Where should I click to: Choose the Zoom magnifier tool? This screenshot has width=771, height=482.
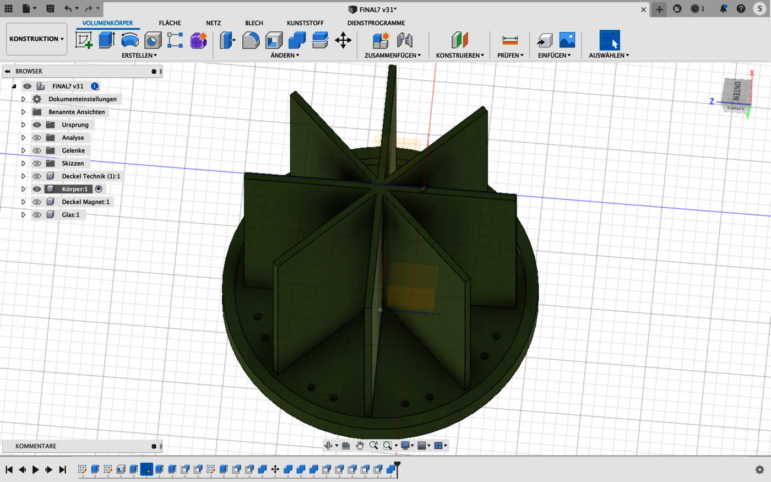pyautogui.click(x=374, y=446)
